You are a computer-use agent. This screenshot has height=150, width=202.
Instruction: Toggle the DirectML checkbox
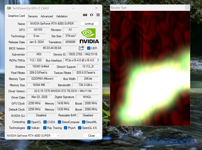click(x=84, y=122)
